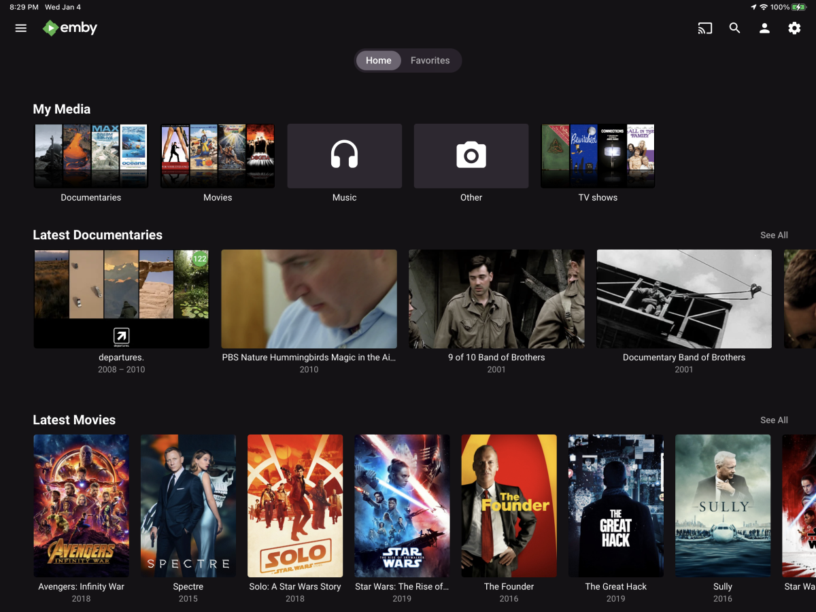The height and width of the screenshot is (612, 816).
Task: See All latest movies
Action: pyautogui.click(x=774, y=420)
